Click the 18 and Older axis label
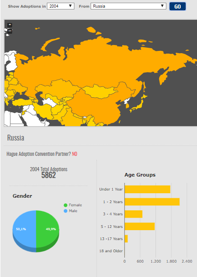This screenshot has width=197, height=277. click(111, 251)
